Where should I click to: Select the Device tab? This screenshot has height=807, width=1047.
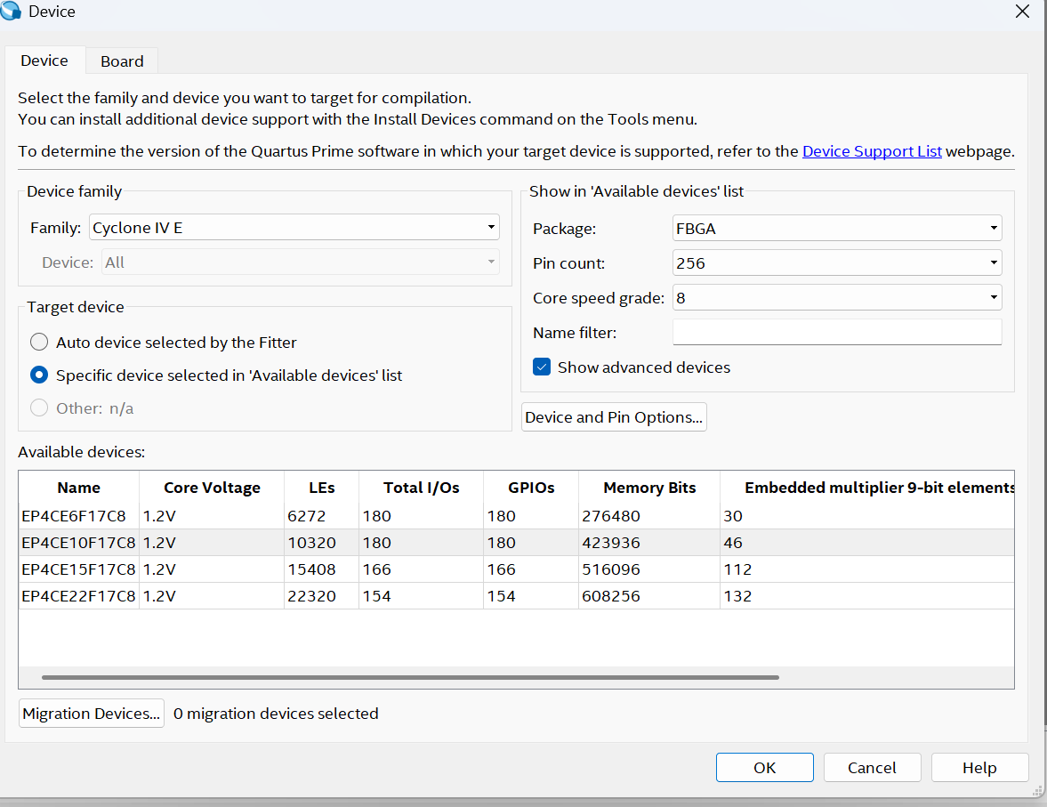point(44,61)
